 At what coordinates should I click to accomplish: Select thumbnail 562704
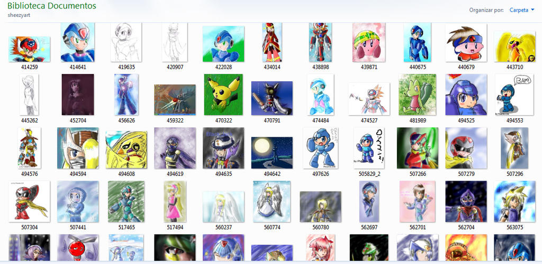tap(466, 202)
